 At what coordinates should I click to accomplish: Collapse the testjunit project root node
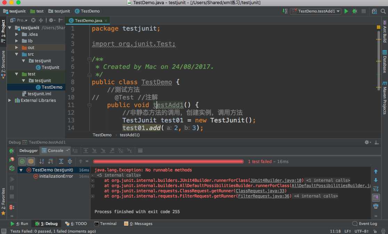10,28
